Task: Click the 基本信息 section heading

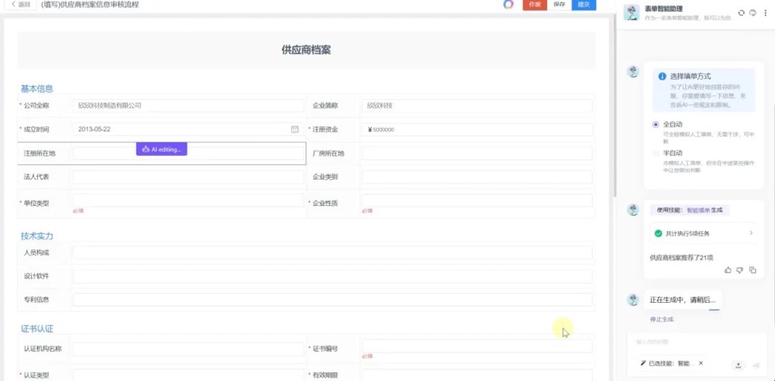Action: (x=36, y=88)
